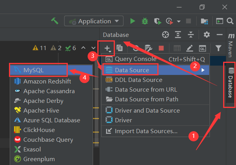Open Search Everywhere magnifier icon

[230, 21]
